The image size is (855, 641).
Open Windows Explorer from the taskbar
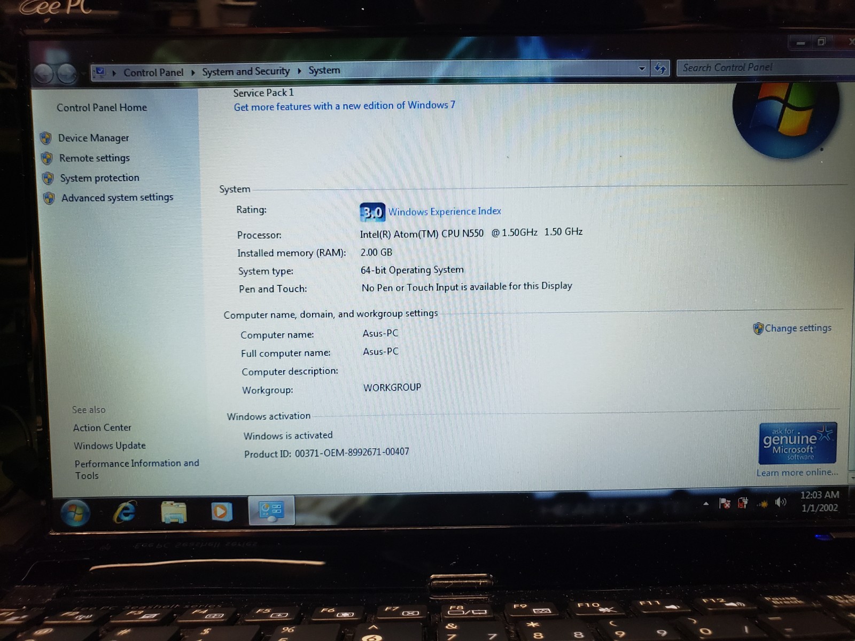click(x=174, y=512)
